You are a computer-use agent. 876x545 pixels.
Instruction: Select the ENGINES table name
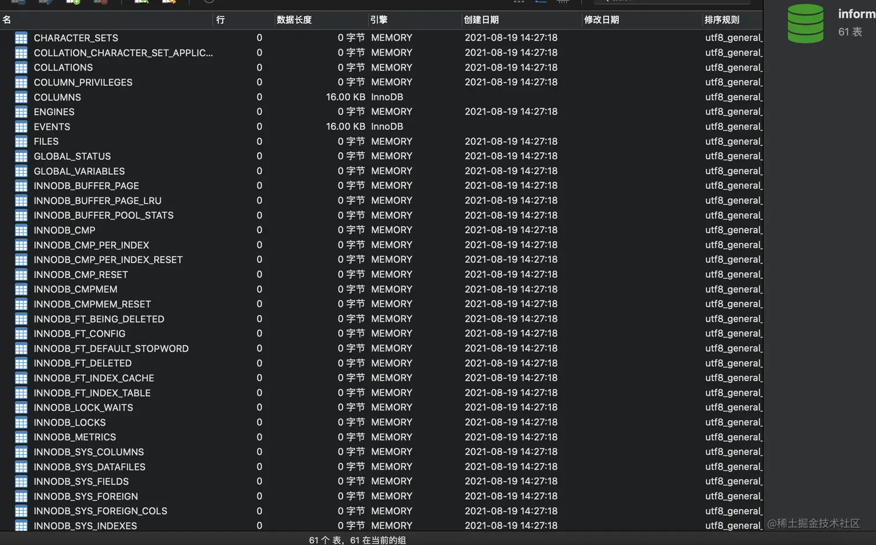click(54, 112)
